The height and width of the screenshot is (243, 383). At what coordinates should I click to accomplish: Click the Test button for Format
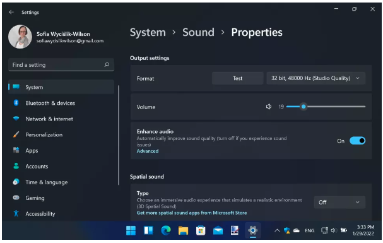pyautogui.click(x=237, y=78)
